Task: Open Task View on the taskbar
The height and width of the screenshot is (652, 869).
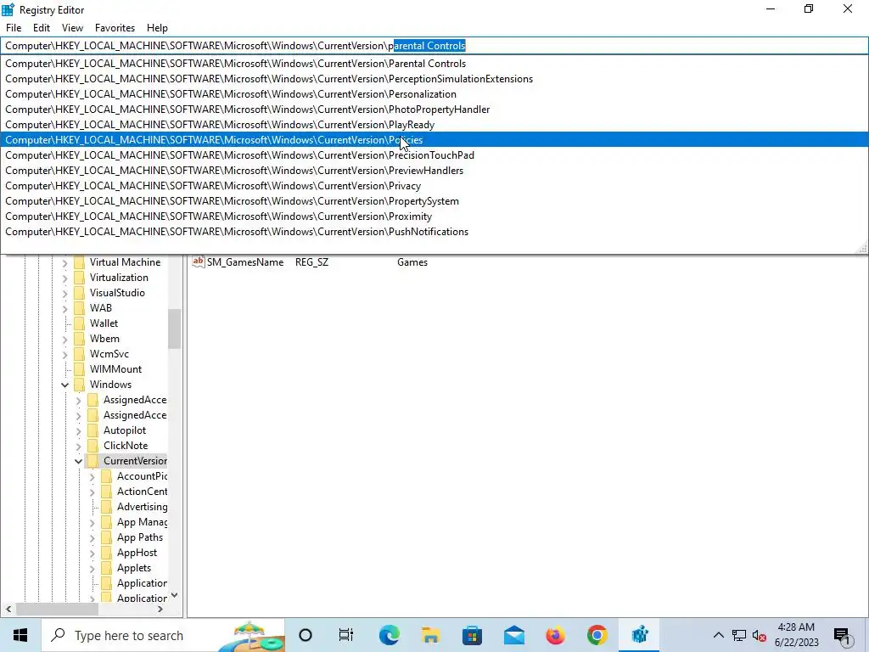Action: coord(346,635)
